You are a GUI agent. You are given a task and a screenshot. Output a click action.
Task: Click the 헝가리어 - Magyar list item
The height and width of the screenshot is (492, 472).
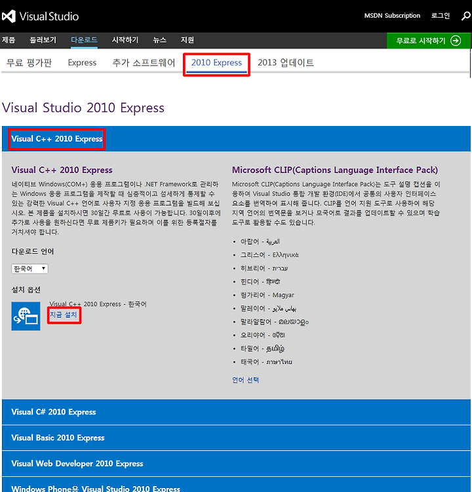pos(267,295)
